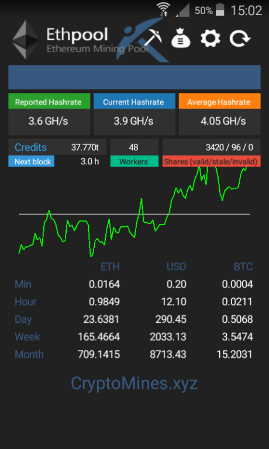Tap the Ethpool title text

[77, 35]
